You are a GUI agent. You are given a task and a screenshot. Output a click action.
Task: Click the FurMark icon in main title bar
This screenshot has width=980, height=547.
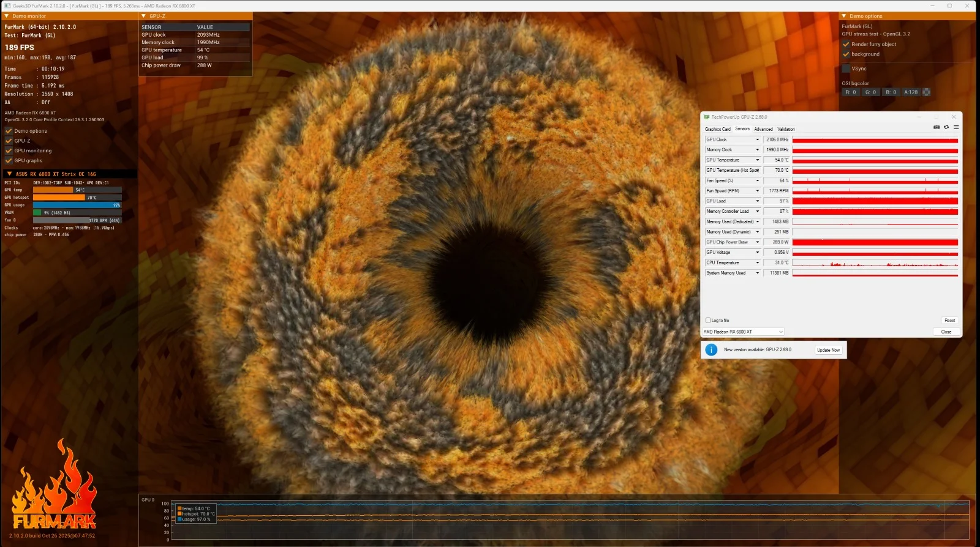[8, 6]
